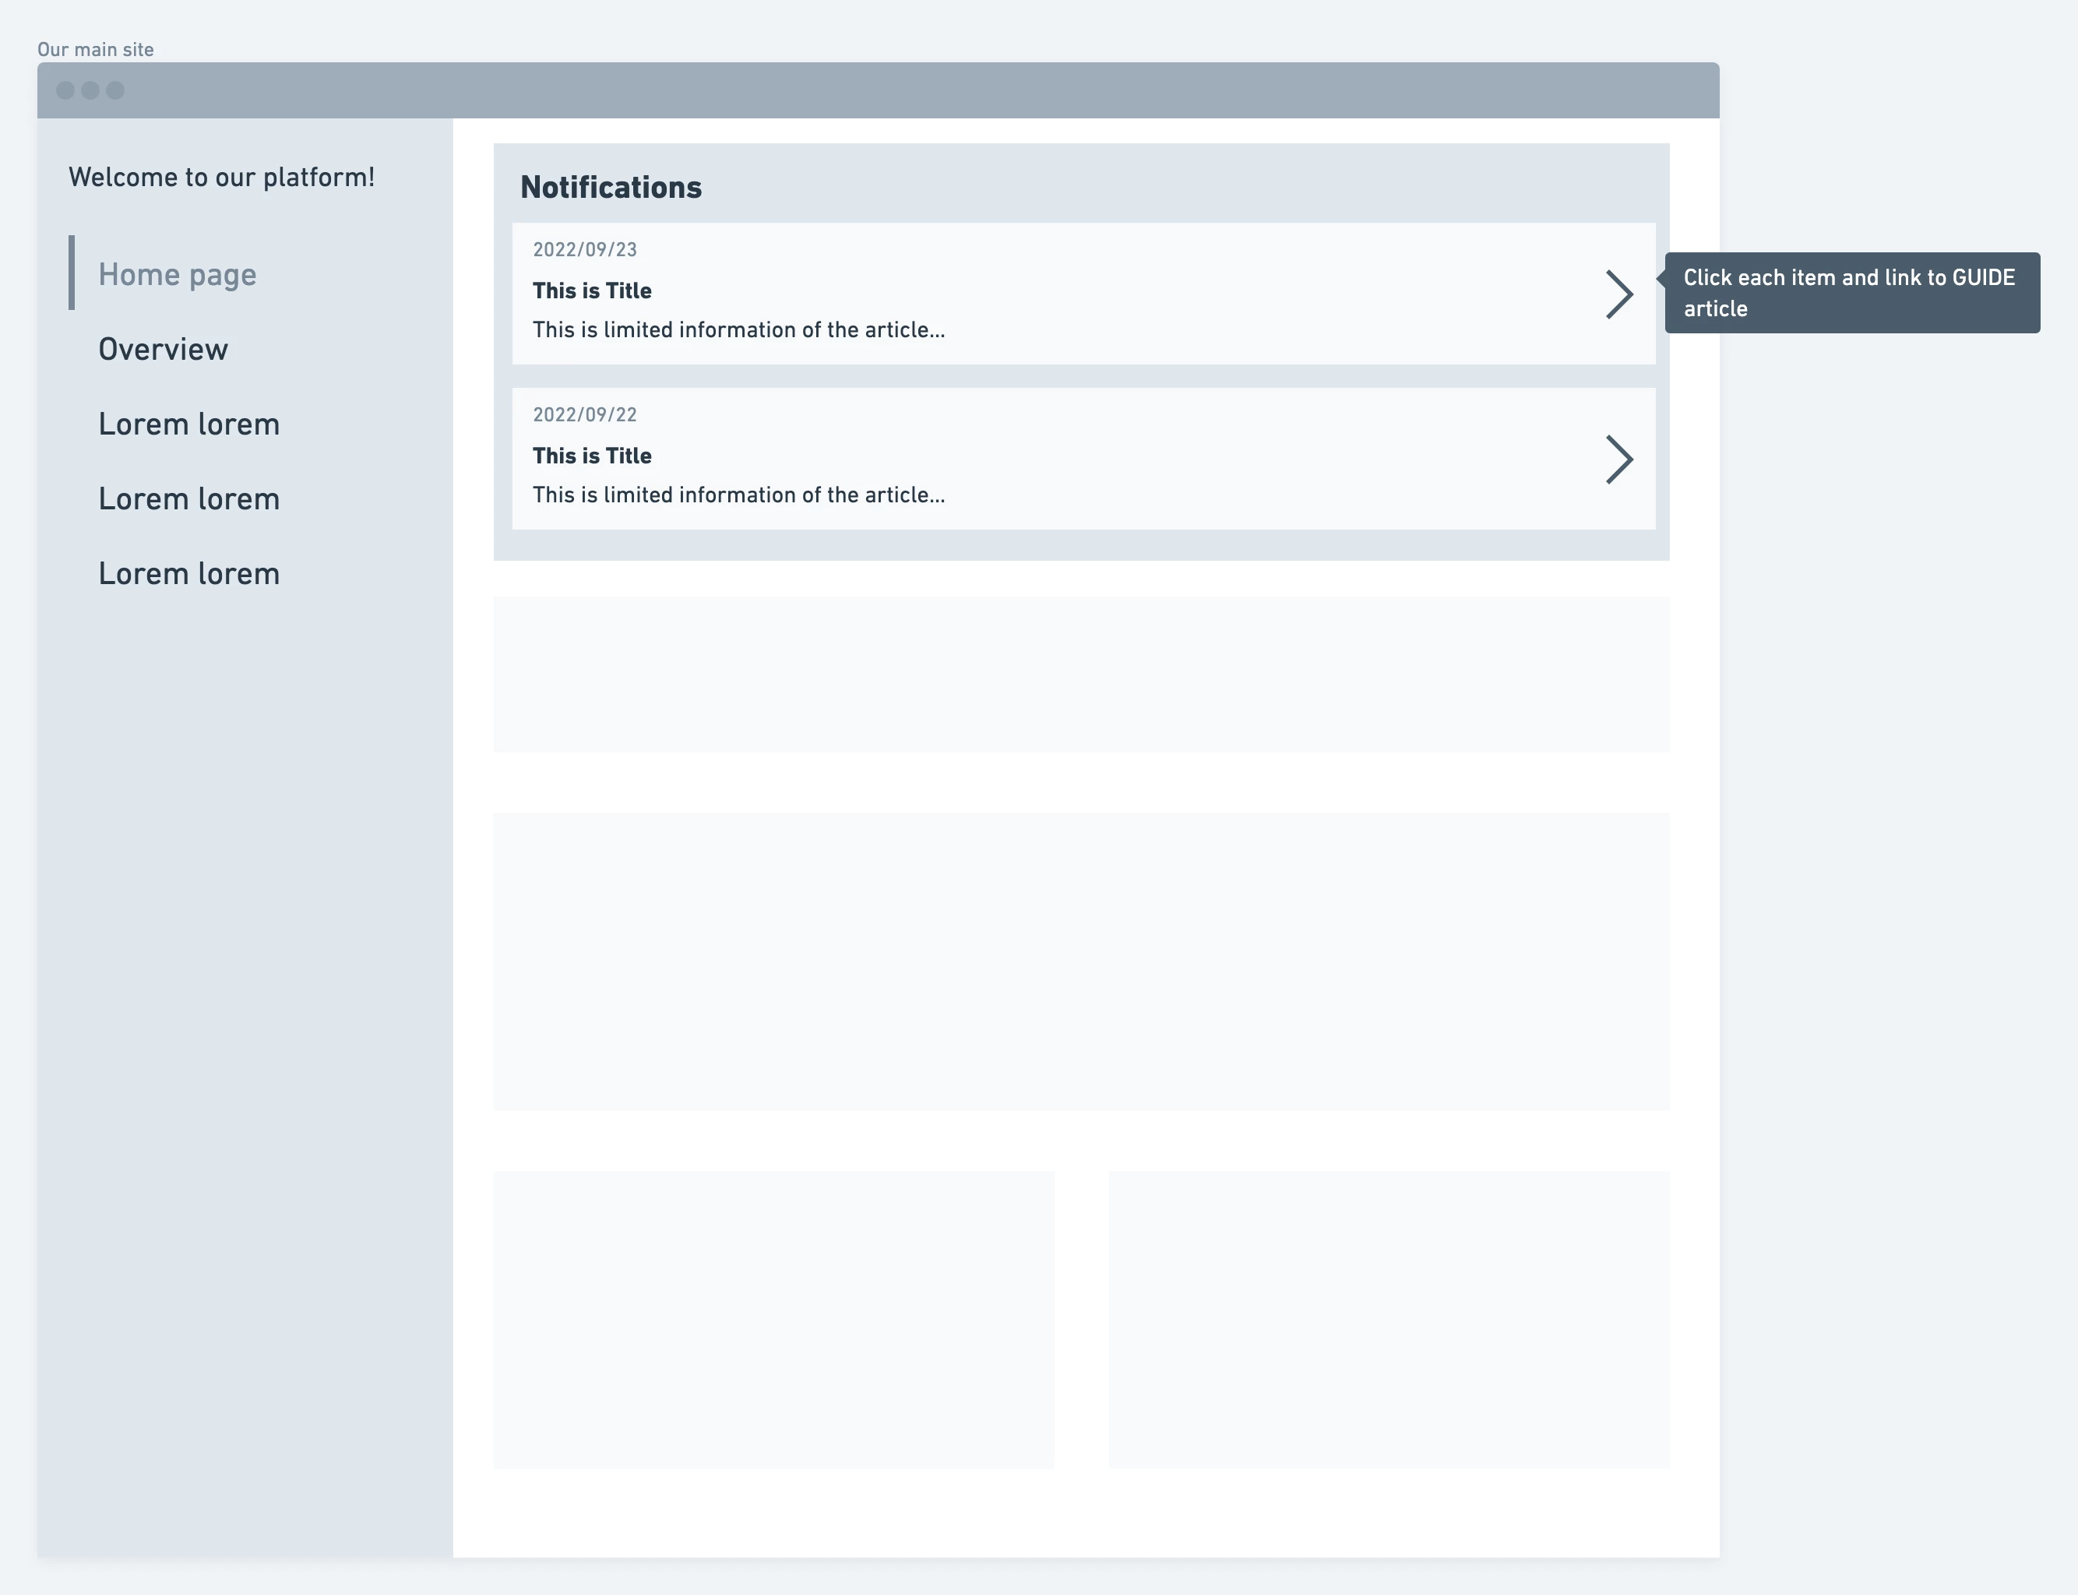Select second Lorem lorem sidebar item
This screenshot has height=1595, width=2078.
[x=189, y=499]
